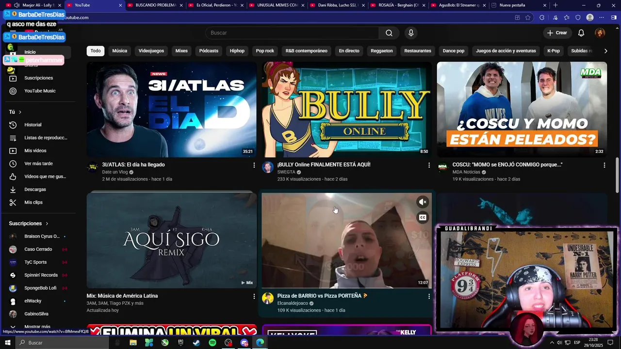Open the AQUÍ SIGO Remix mix thumbnail
The width and height of the screenshot is (621, 349).
[x=172, y=240]
